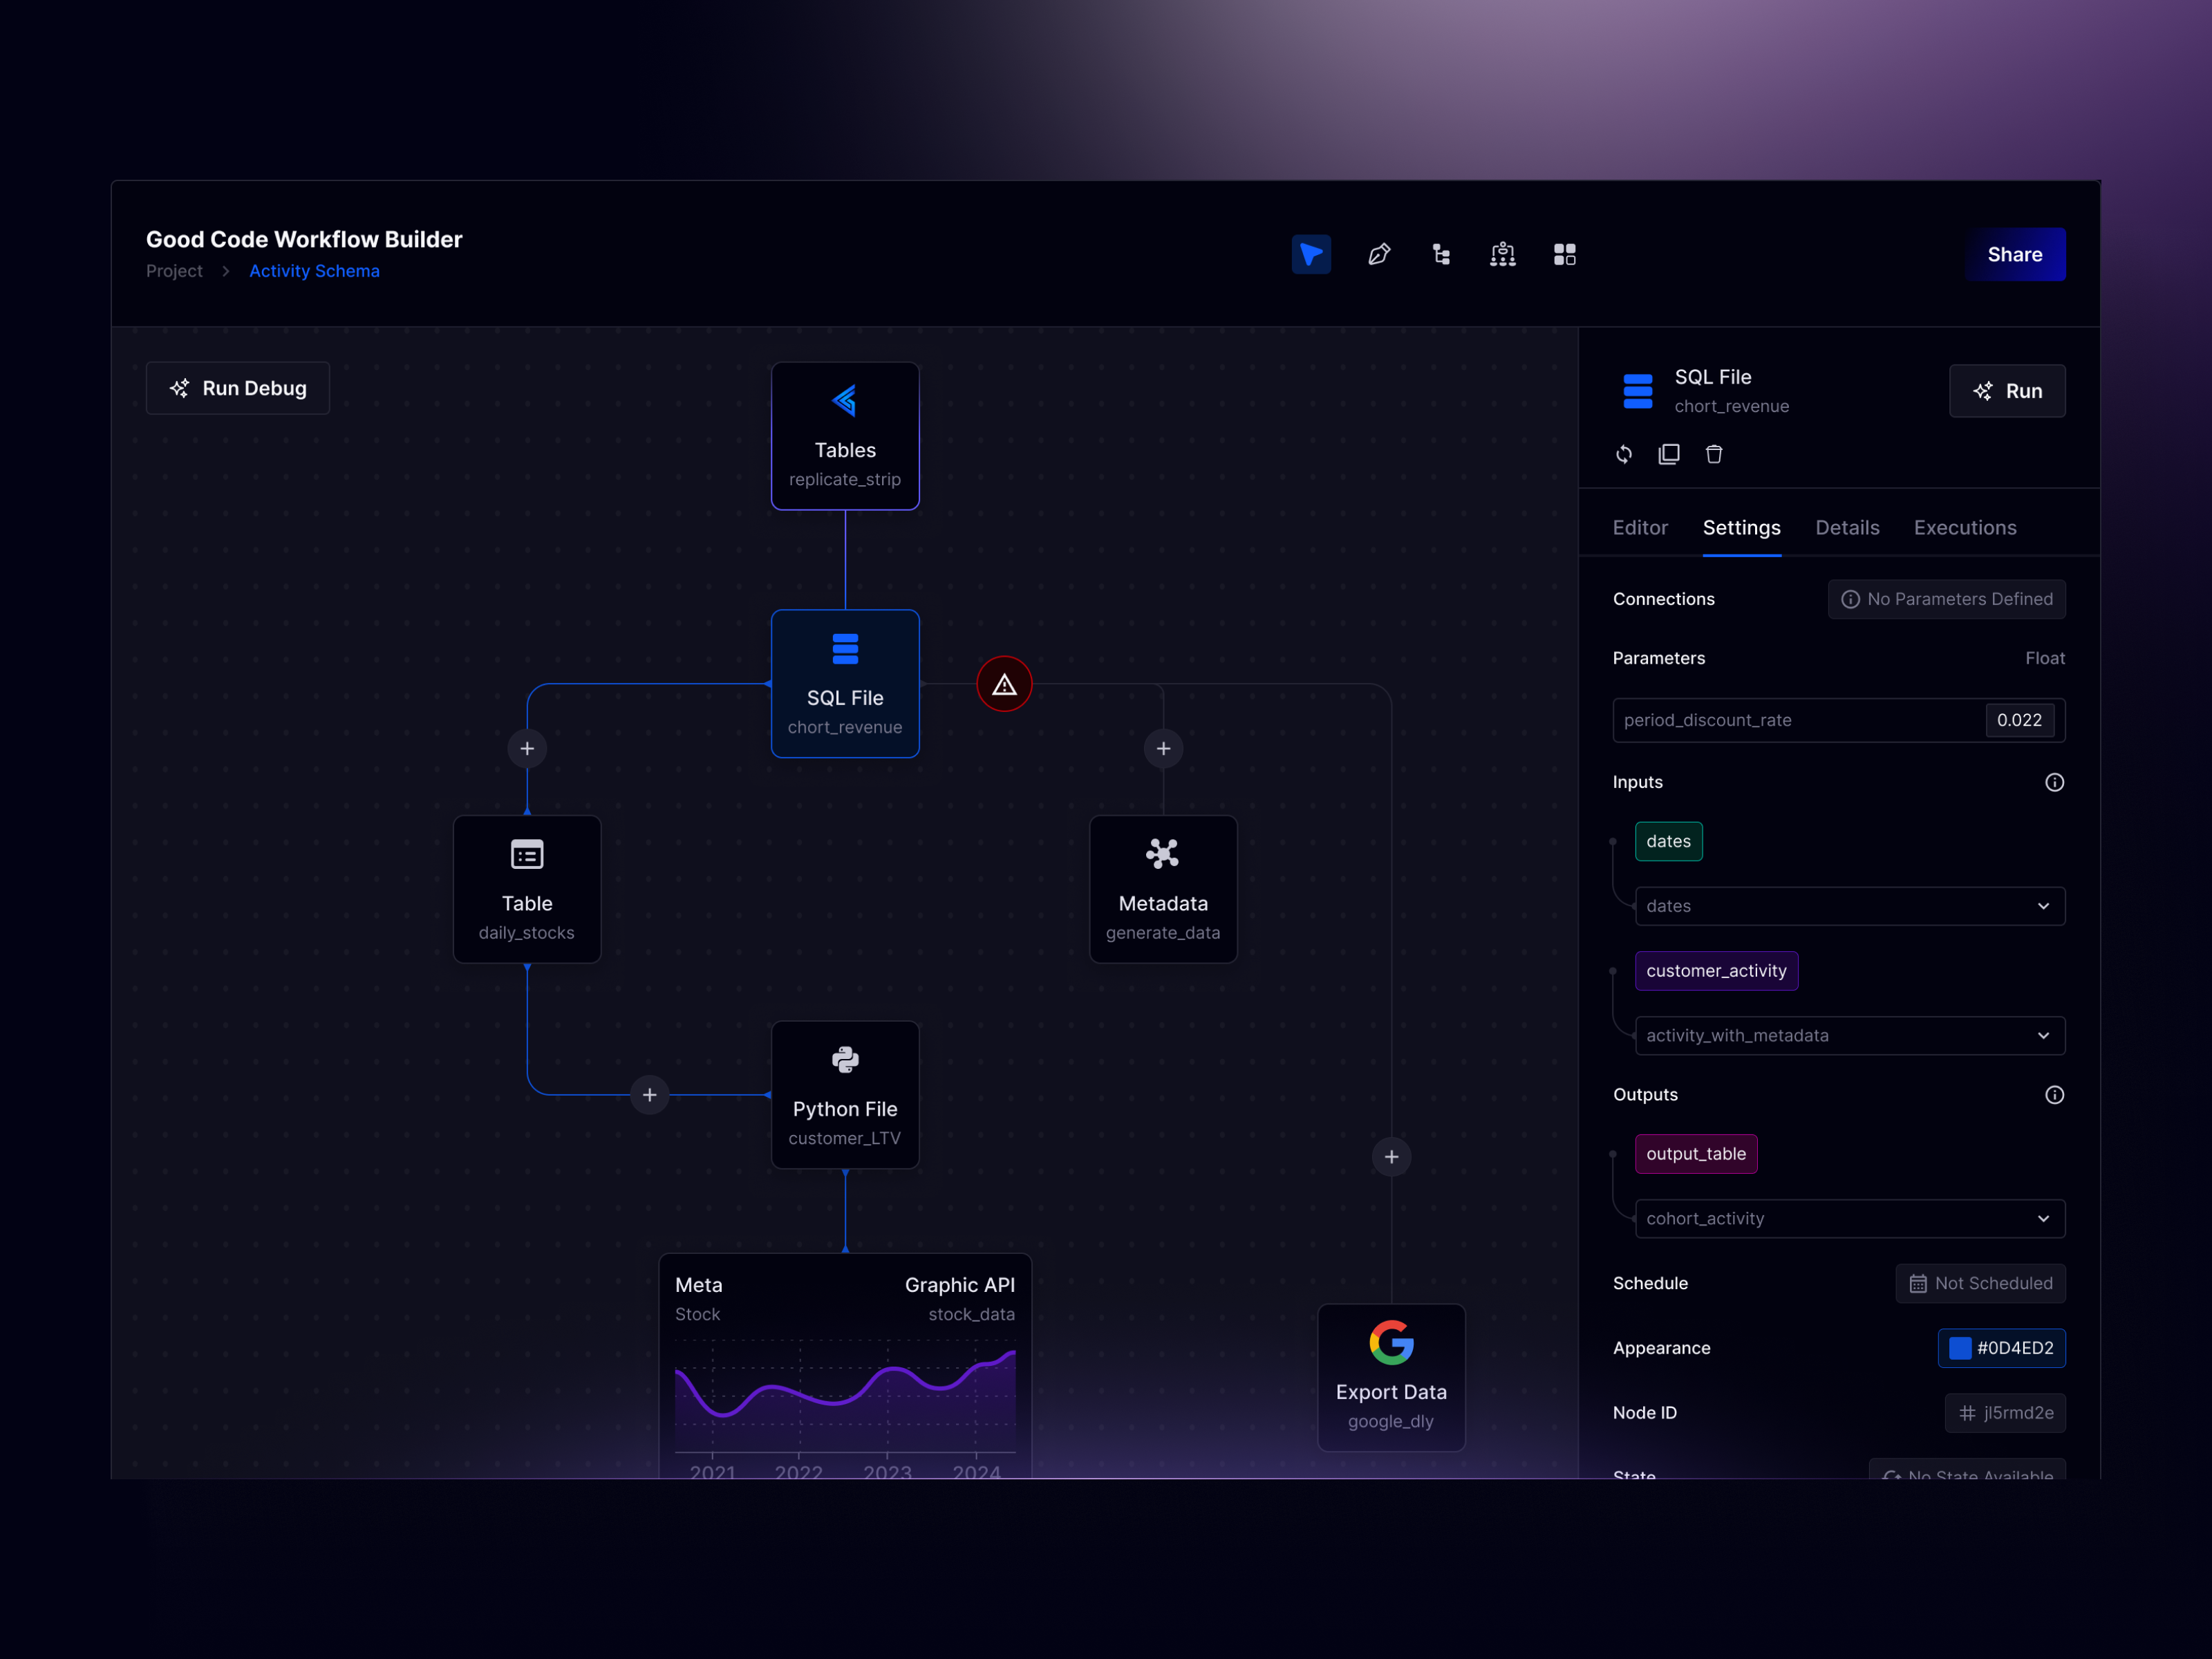Screen dimensions: 2212x1659
Task: Open the tree view icon in the toolbar
Action: pyautogui.click(x=1440, y=254)
